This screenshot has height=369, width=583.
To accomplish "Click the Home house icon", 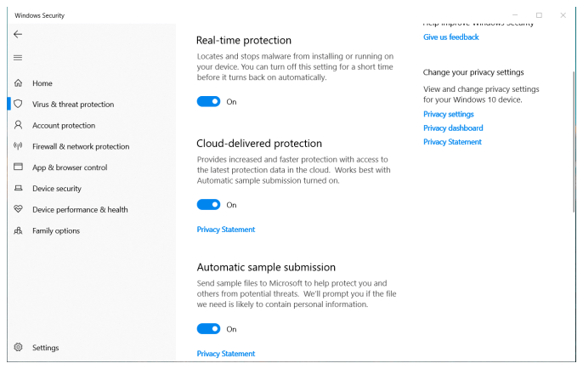I will pyautogui.click(x=18, y=83).
